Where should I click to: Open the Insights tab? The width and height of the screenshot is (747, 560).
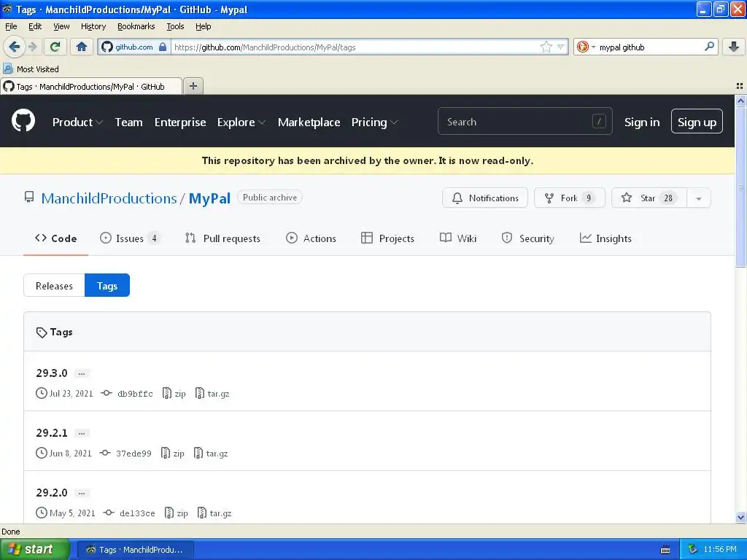point(605,238)
